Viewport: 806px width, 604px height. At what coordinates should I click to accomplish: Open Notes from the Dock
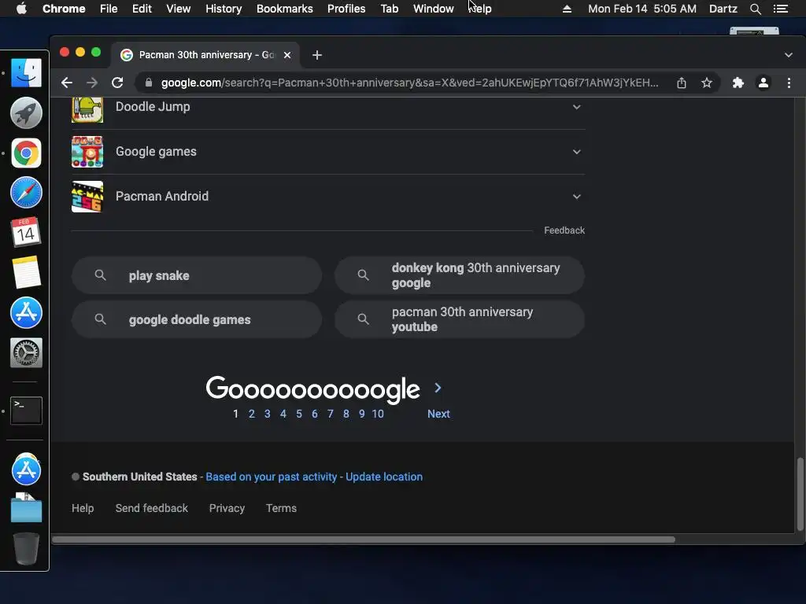click(26, 272)
